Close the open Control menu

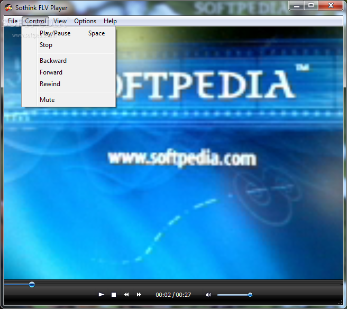(35, 21)
